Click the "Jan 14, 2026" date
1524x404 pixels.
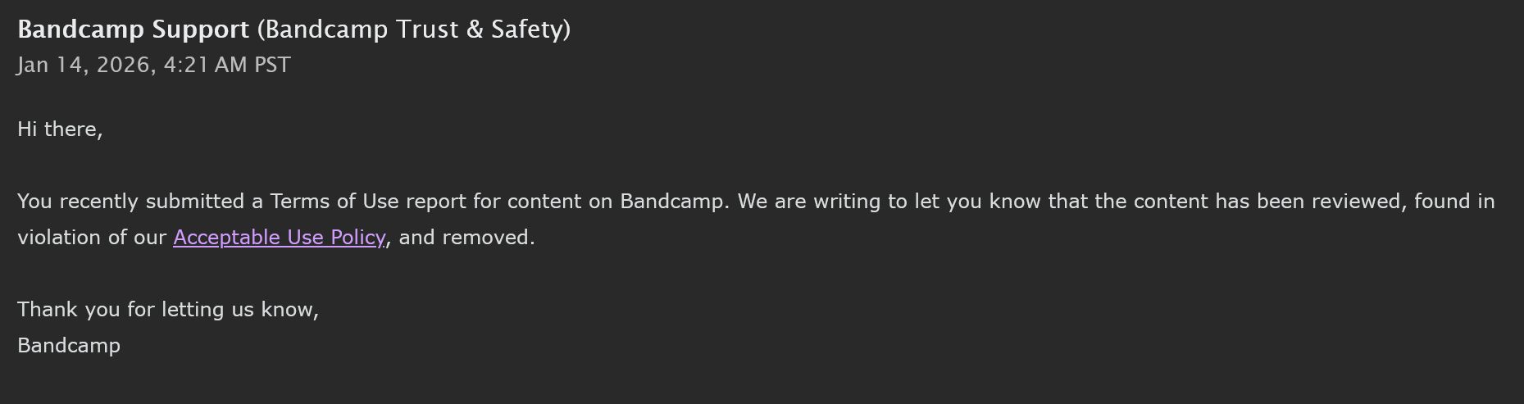(x=83, y=66)
